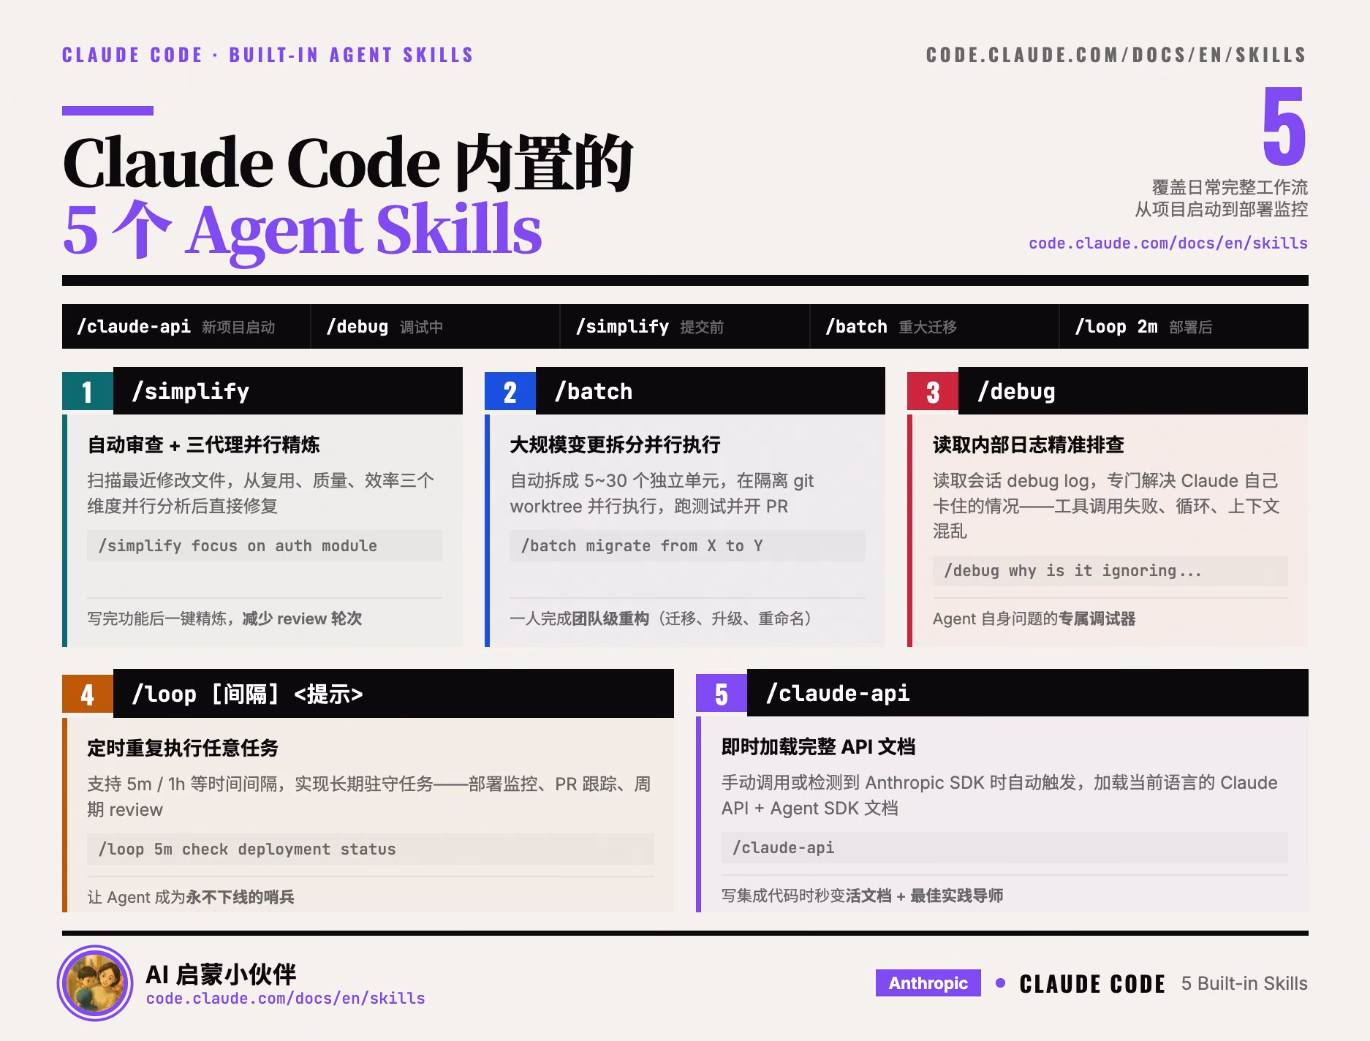Click the footnote 让 Agent 成为永不下线的哨兵
This screenshot has height=1041, width=1370.
[191, 897]
